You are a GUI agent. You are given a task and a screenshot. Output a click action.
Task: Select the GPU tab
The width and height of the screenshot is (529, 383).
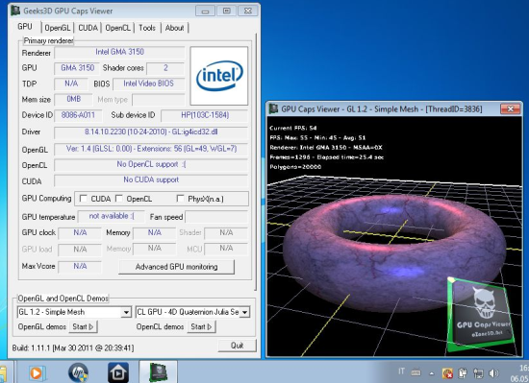[25, 27]
